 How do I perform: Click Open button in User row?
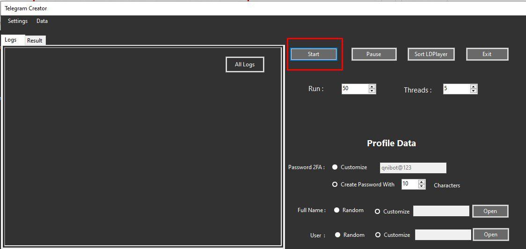pyautogui.click(x=491, y=235)
